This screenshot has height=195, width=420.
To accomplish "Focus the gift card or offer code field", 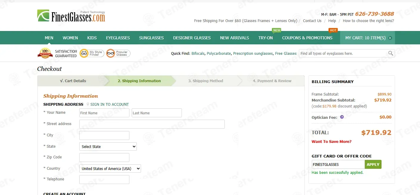I will [338, 164].
